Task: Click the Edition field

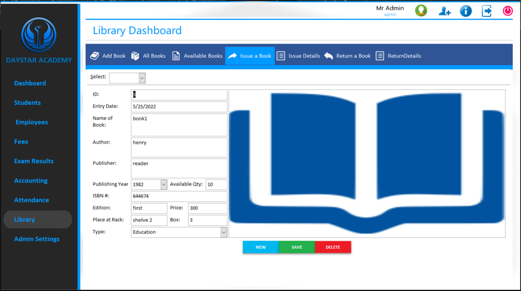Action: 149,208
